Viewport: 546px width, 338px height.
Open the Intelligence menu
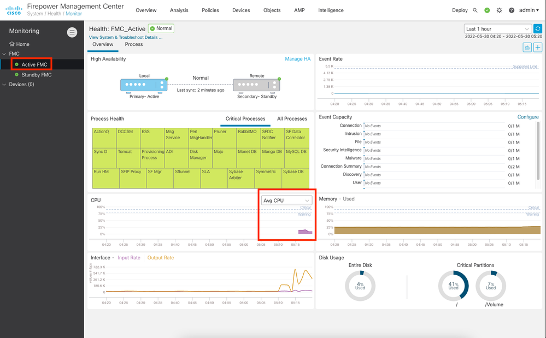click(x=331, y=10)
